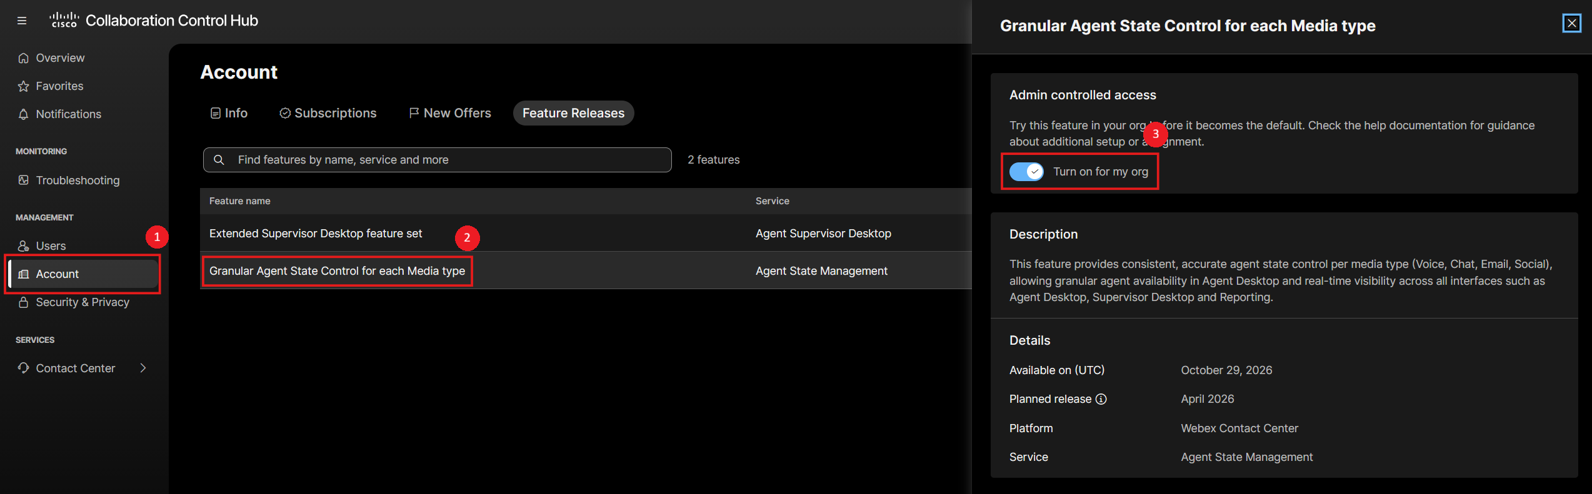The width and height of the screenshot is (1592, 494).
Task: Click the Admin controlled access heading
Action: tap(1083, 95)
